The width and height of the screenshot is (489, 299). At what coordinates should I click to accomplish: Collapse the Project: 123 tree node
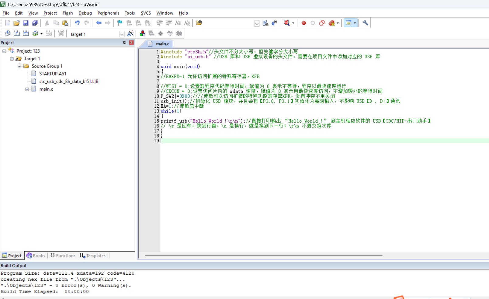(x=4, y=51)
